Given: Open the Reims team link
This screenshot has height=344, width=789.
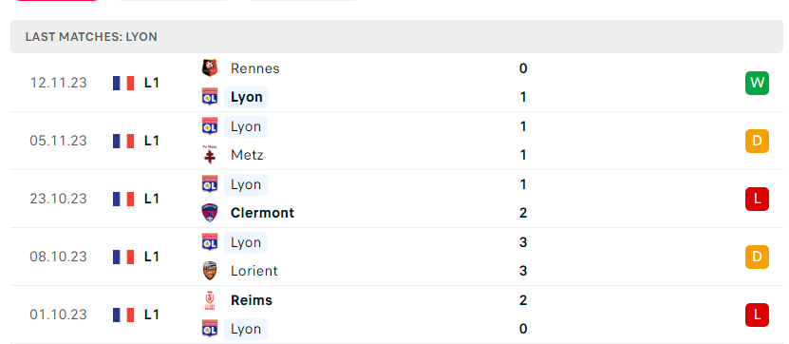Looking at the screenshot, I should [251, 300].
